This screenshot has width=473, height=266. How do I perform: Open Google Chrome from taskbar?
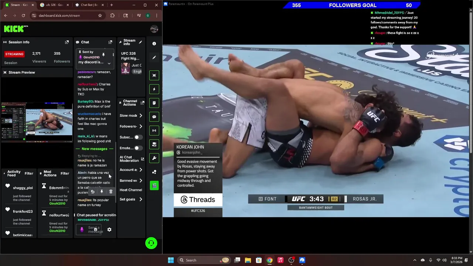click(270, 260)
